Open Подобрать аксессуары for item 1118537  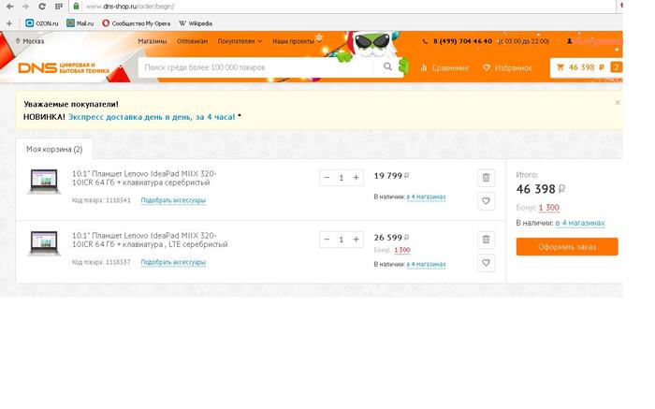pos(173,262)
